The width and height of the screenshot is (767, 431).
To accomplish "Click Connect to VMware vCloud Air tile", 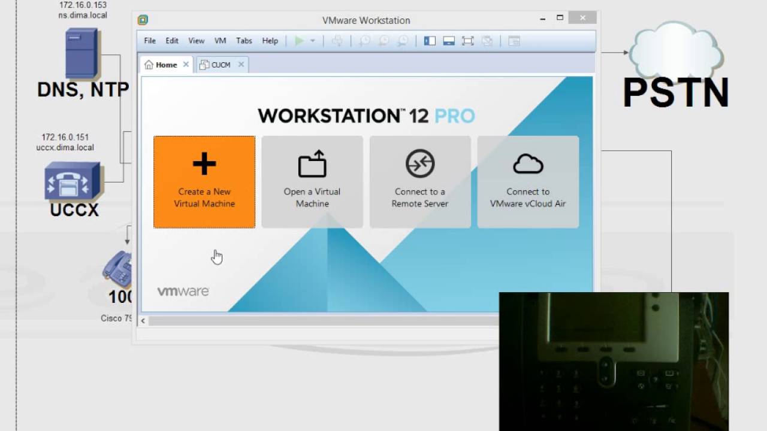I will (x=528, y=182).
